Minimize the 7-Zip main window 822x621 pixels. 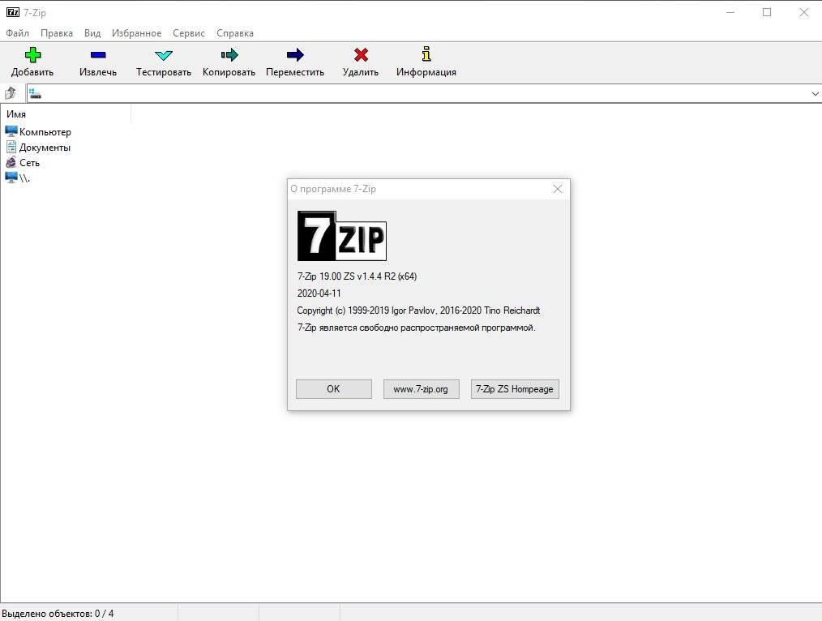tap(730, 12)
